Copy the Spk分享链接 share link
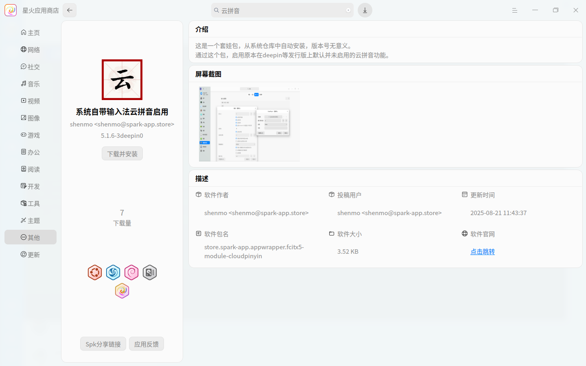The image size is (586, 366). [x=103, y=344]
